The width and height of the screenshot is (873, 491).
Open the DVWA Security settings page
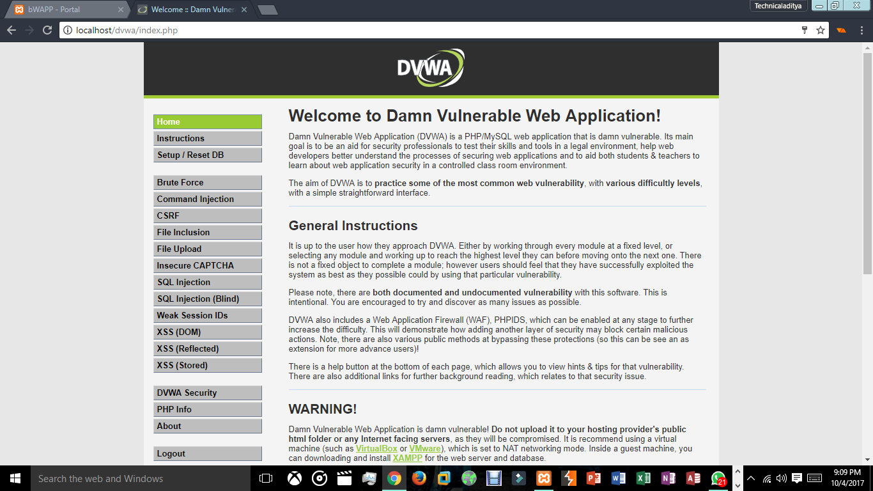click(208, 393)
